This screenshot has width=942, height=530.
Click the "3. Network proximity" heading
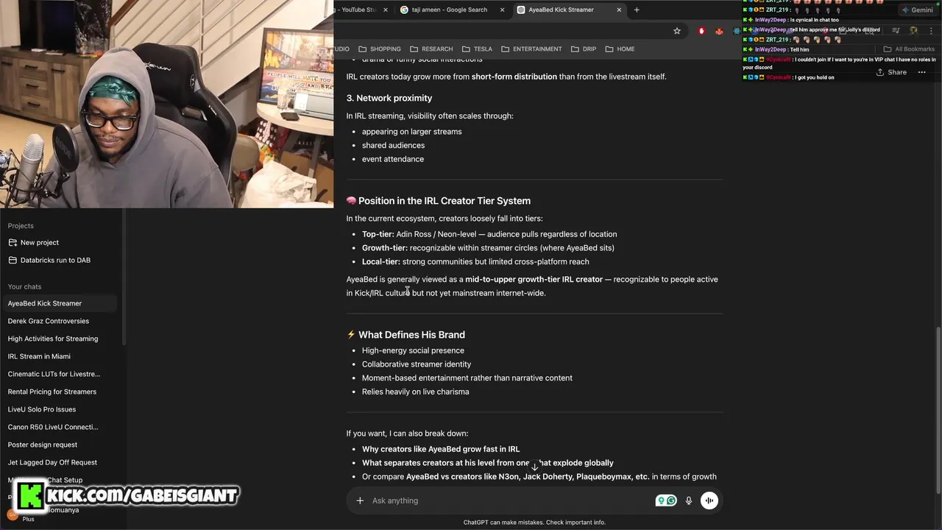click(389, 98)
